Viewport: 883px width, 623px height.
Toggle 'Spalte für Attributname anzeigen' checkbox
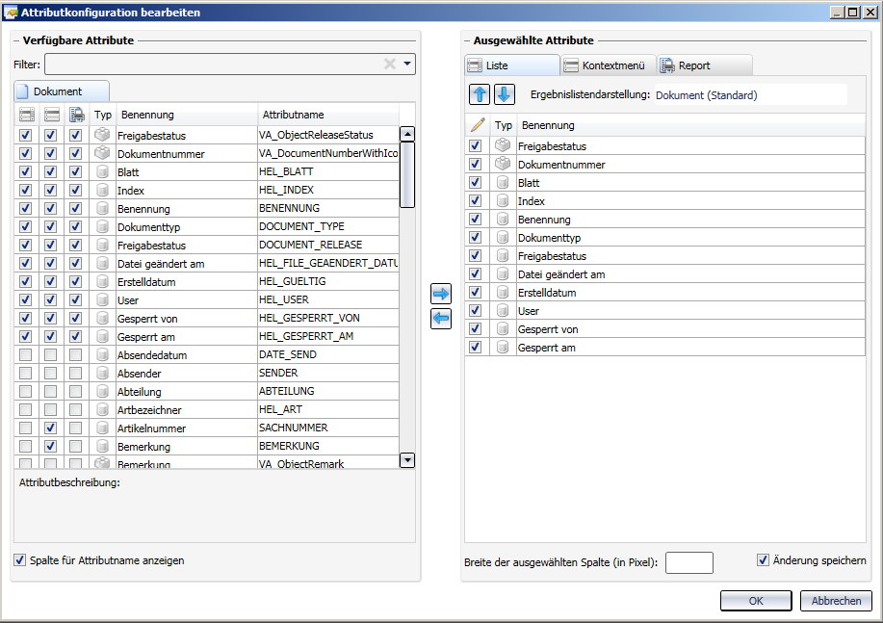(x=20, y=560)
